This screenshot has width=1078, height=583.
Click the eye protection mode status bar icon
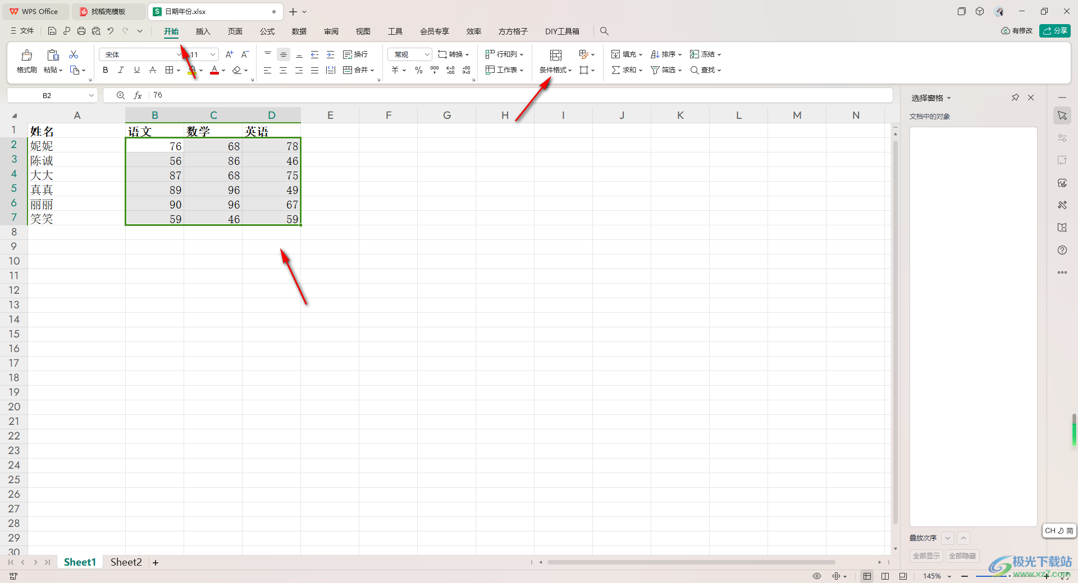point(817,576)
